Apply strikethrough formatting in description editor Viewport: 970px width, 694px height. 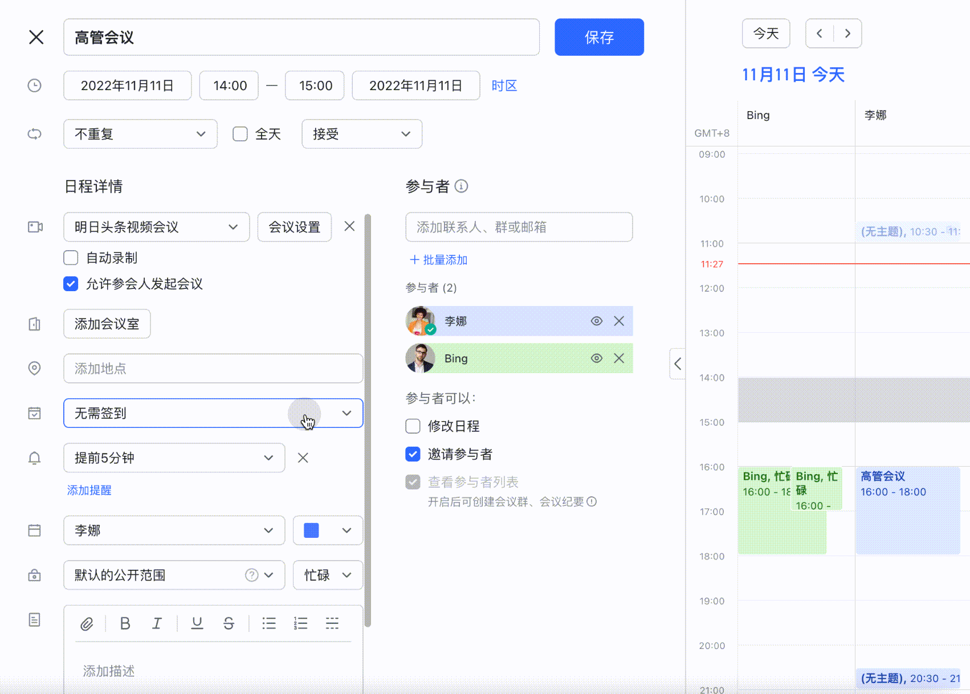pyautogui.click(x=229, y=623)
